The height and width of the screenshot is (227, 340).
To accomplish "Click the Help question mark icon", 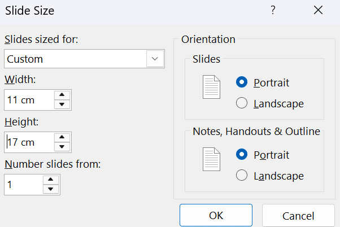I will pyautogui.click(x=273, y=10).
